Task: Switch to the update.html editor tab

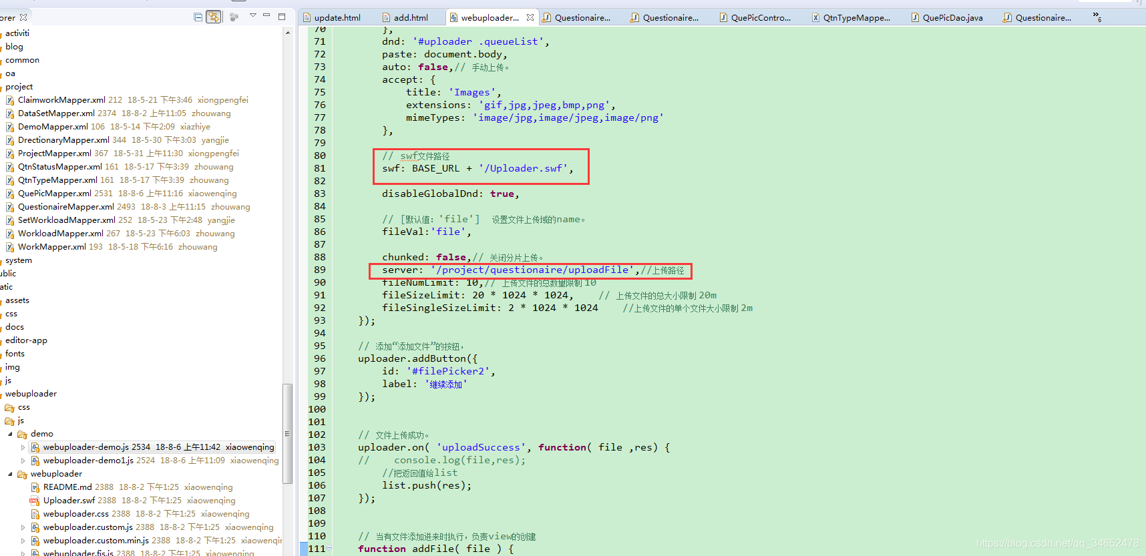Action: click(x=332, y=17)
